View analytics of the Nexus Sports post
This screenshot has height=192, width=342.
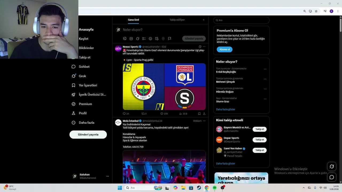pos(183,114)
